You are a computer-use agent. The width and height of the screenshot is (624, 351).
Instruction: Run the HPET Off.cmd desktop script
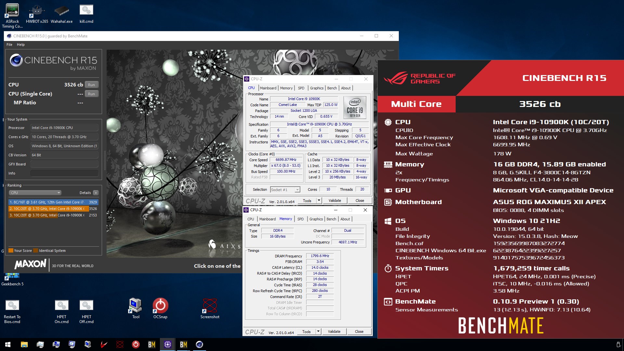click(x=86, y=312)
